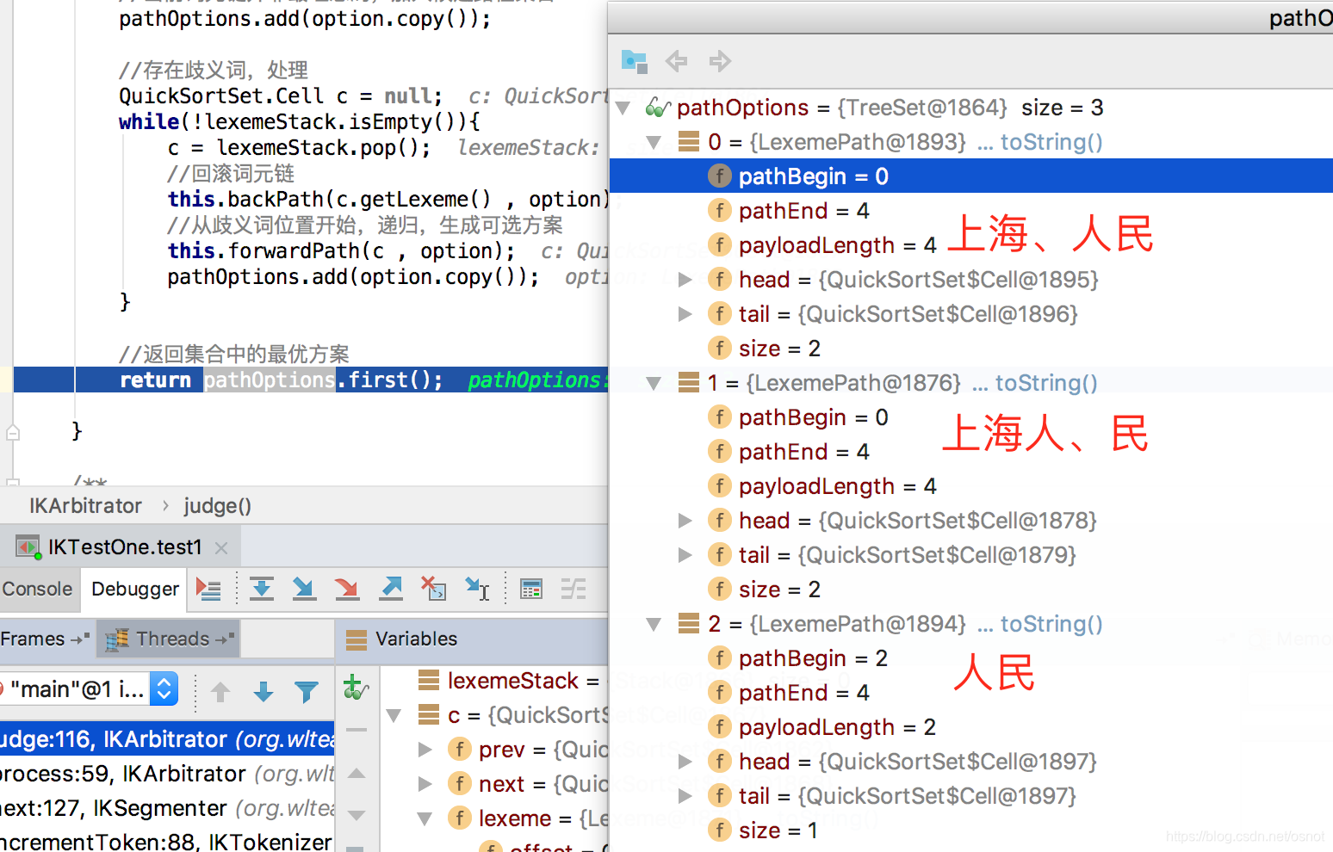Image resolution: width=1333 pixels, height=852 pixels.
Task: Click the pathOptions.add(option.copy()) line in loop
Action: 353,276
